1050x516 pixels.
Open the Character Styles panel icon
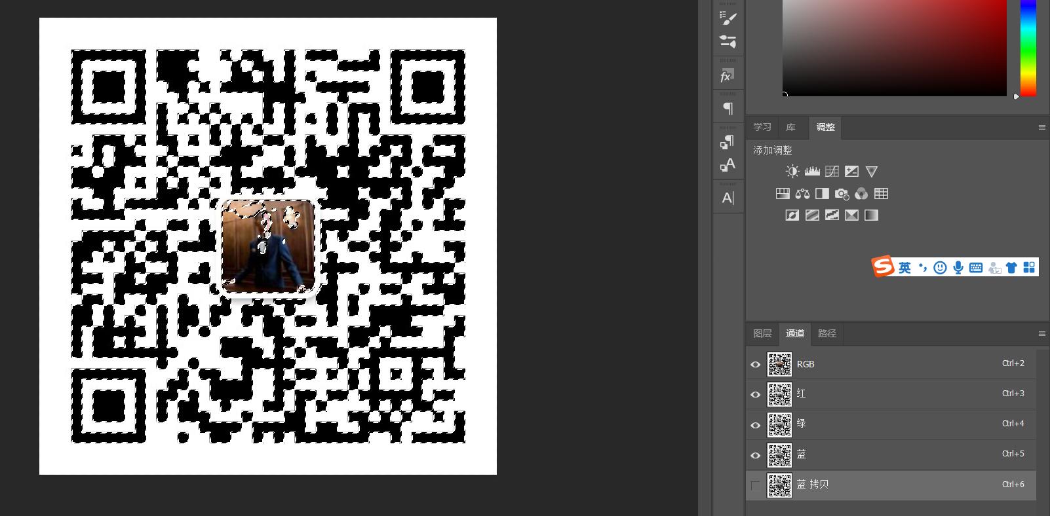728,164
